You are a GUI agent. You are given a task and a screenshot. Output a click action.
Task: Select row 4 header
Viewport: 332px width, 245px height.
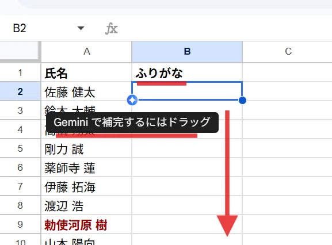point(20,129)
